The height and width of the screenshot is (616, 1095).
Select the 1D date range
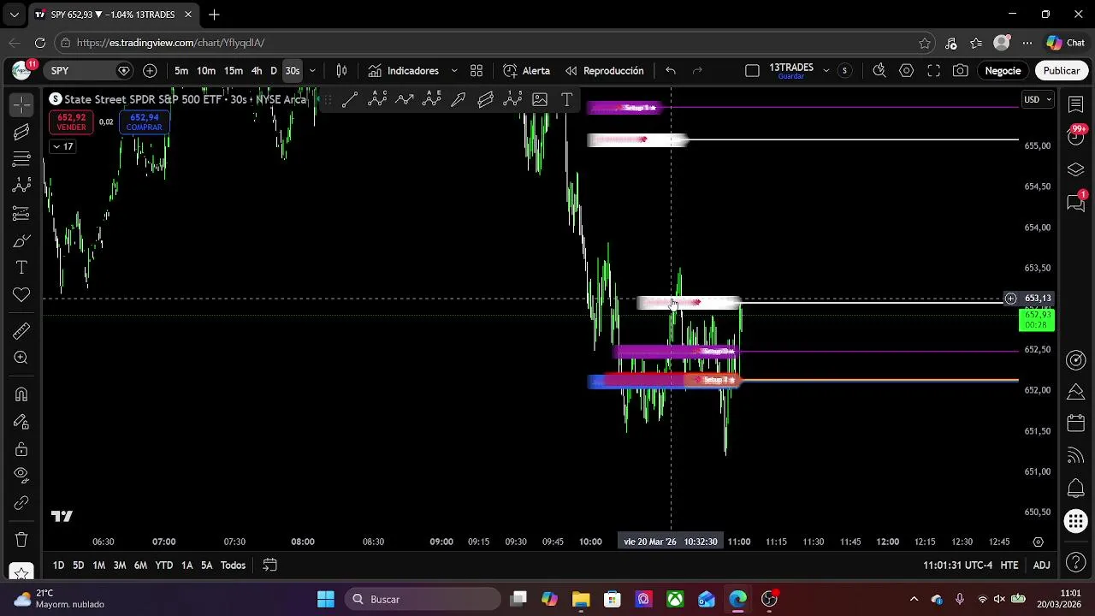pyautogui.click(x=58, y=566)
